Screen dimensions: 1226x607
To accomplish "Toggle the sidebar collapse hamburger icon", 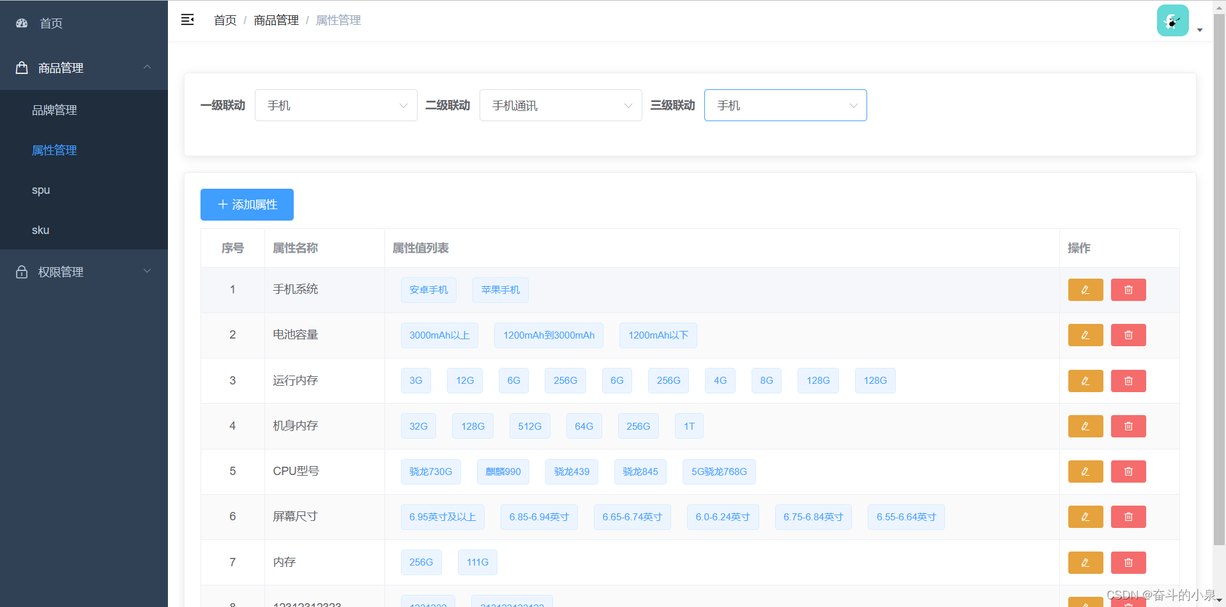I will (187, 20).
